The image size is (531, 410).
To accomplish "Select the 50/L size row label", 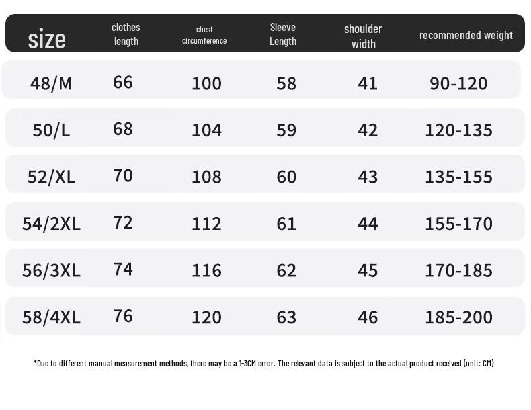I will [x=51, y=130].
